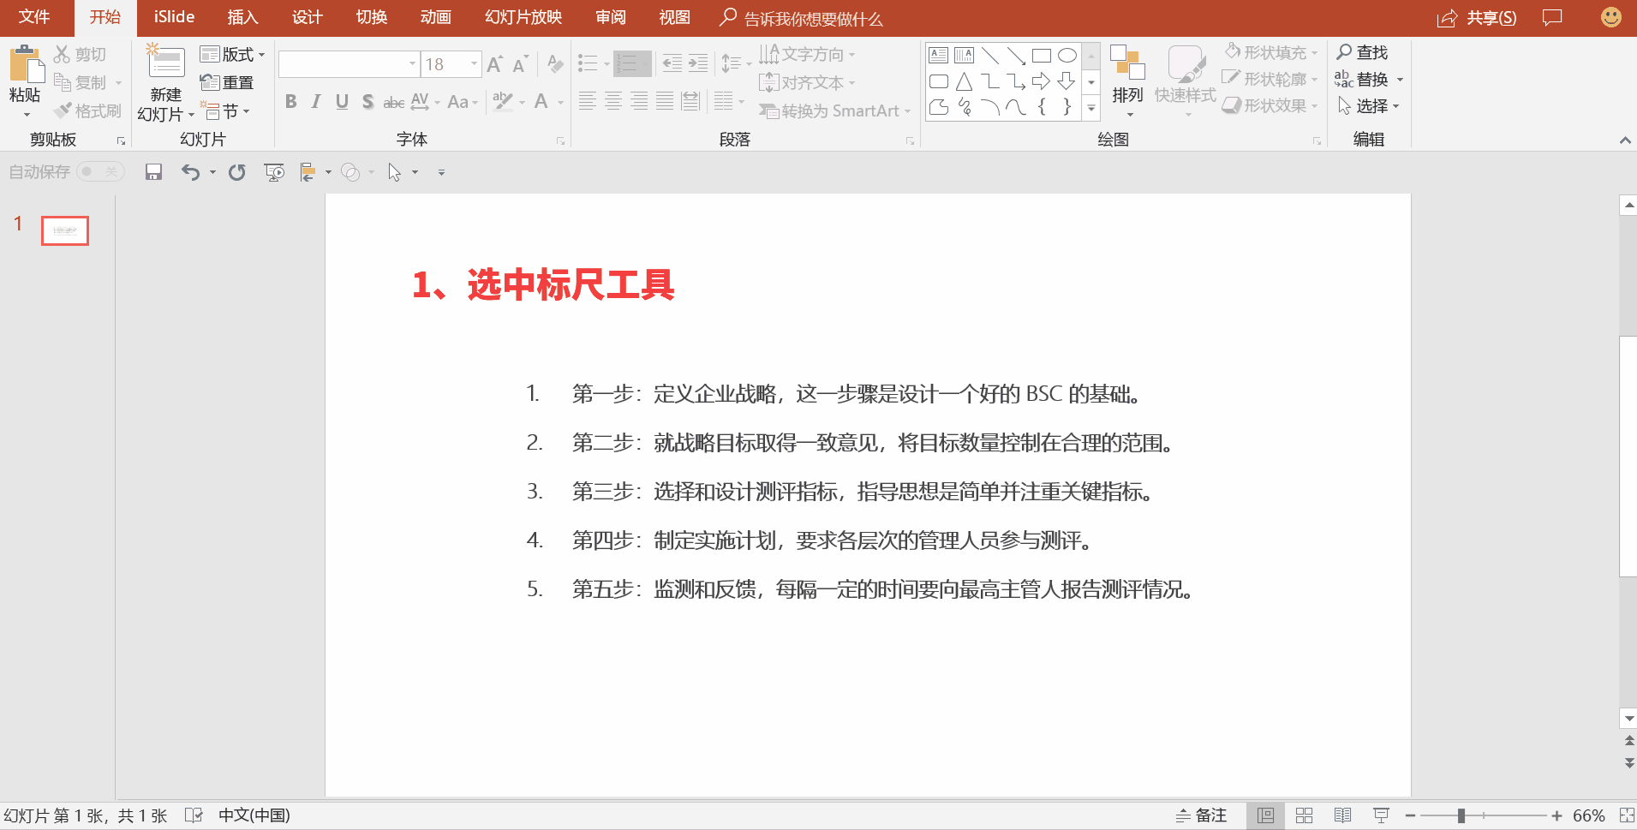The image size is (1637, 830).
Task: Click the Undo arrow icon
Action: [190, 172]
